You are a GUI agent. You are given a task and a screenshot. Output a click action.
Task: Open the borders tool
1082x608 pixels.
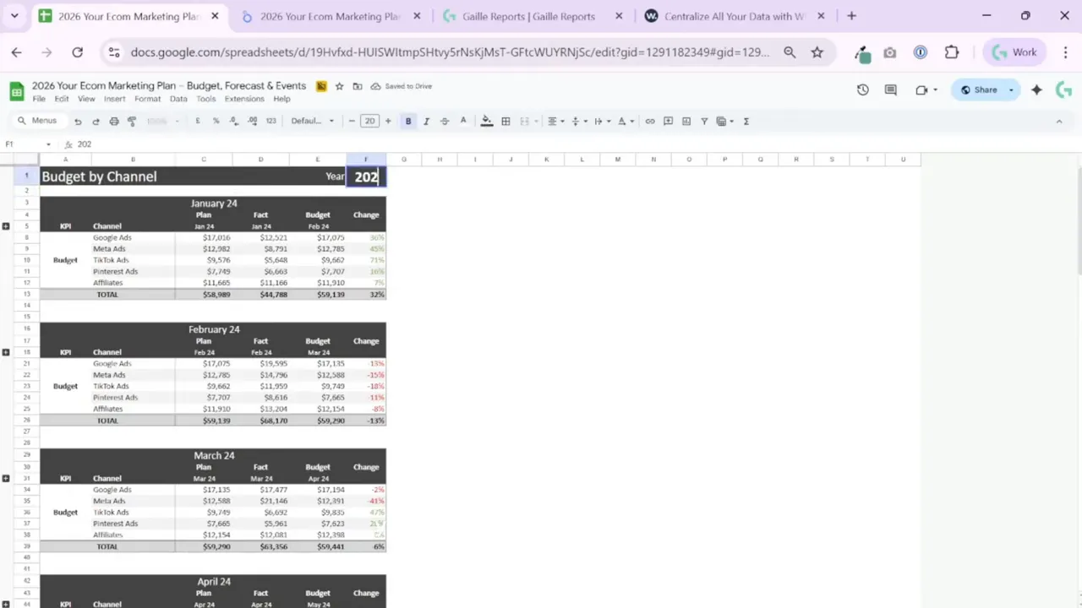pos(505,121)
